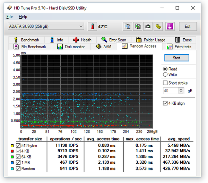
Task: Toggle the 64 KB transfer size checkbox
Action: [x=18, y=157]
